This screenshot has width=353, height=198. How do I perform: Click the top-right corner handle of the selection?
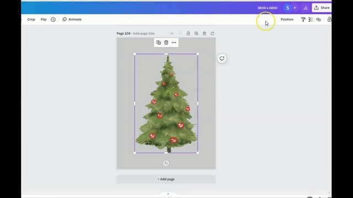click(197, 54)
